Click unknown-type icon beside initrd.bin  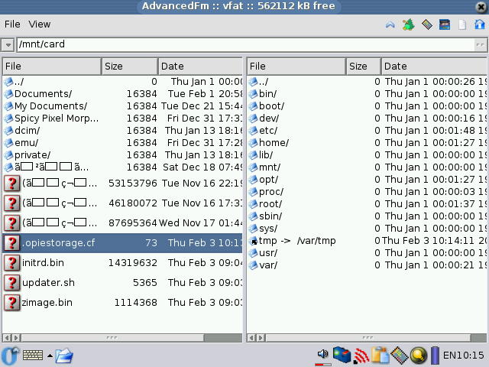(12, 263)
